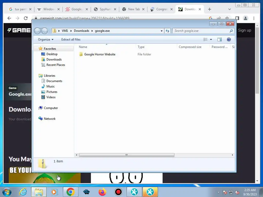Click the refresh button beside the address bar
The width and height of the screenshot is (263, 197).
pyautogui.click(x=167, y=31)
